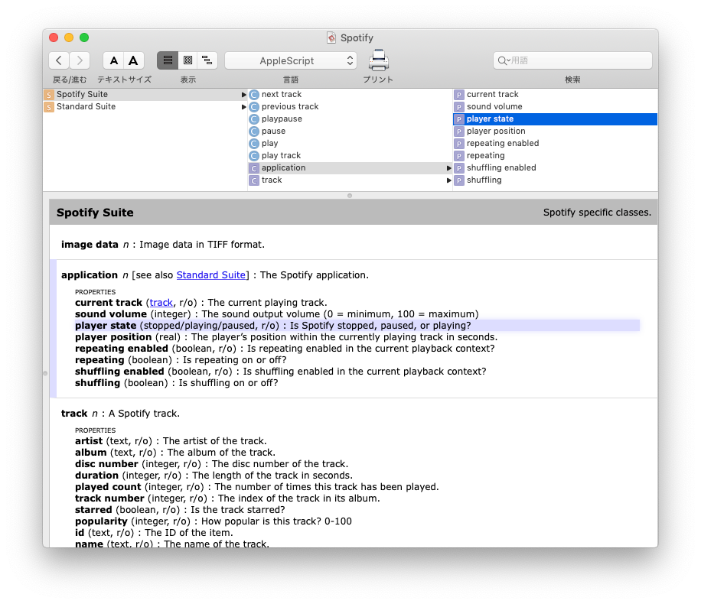Open the AppleScript language dropdown
Screen dimensions: 701x604
[291, 60]
